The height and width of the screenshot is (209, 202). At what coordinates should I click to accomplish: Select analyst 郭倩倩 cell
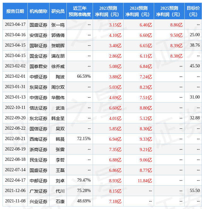[58, 35]
